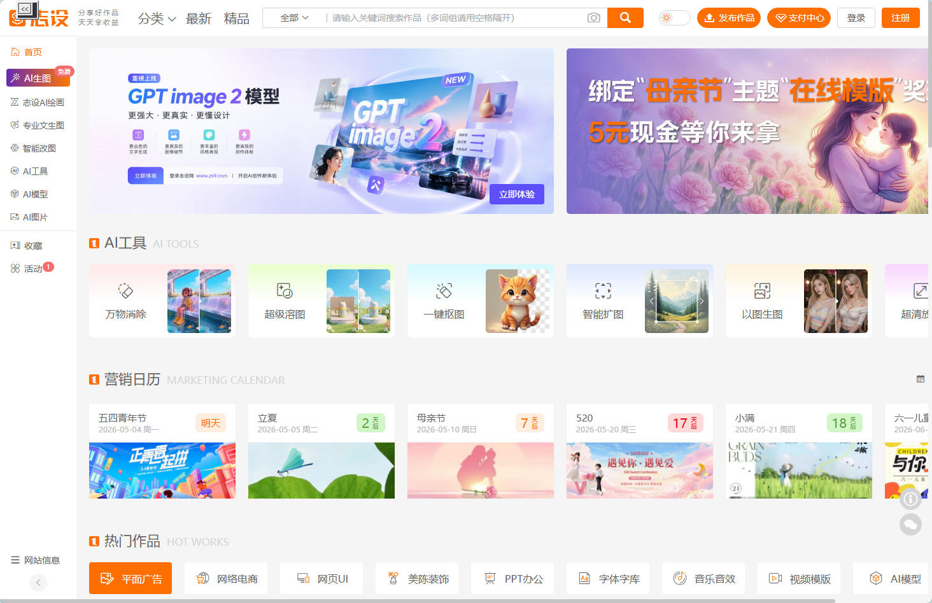The image size is (932, 603).
Task: Click the orange magnifier search button
Action: [625, 18]
